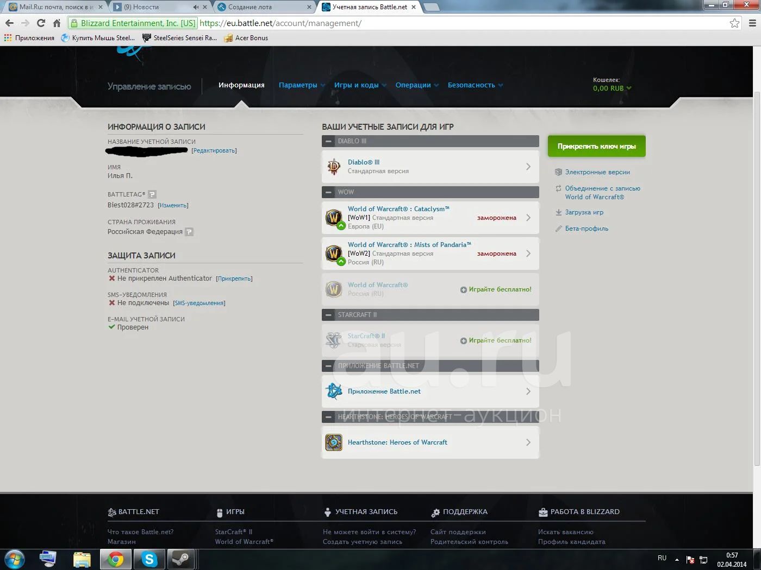761x570 pixels.
Task: Open 'Приложение Battle.net' entry
Action: tap(431, 391)
